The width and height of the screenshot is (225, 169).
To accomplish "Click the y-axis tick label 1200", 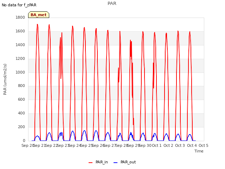I will pos(20,59).
